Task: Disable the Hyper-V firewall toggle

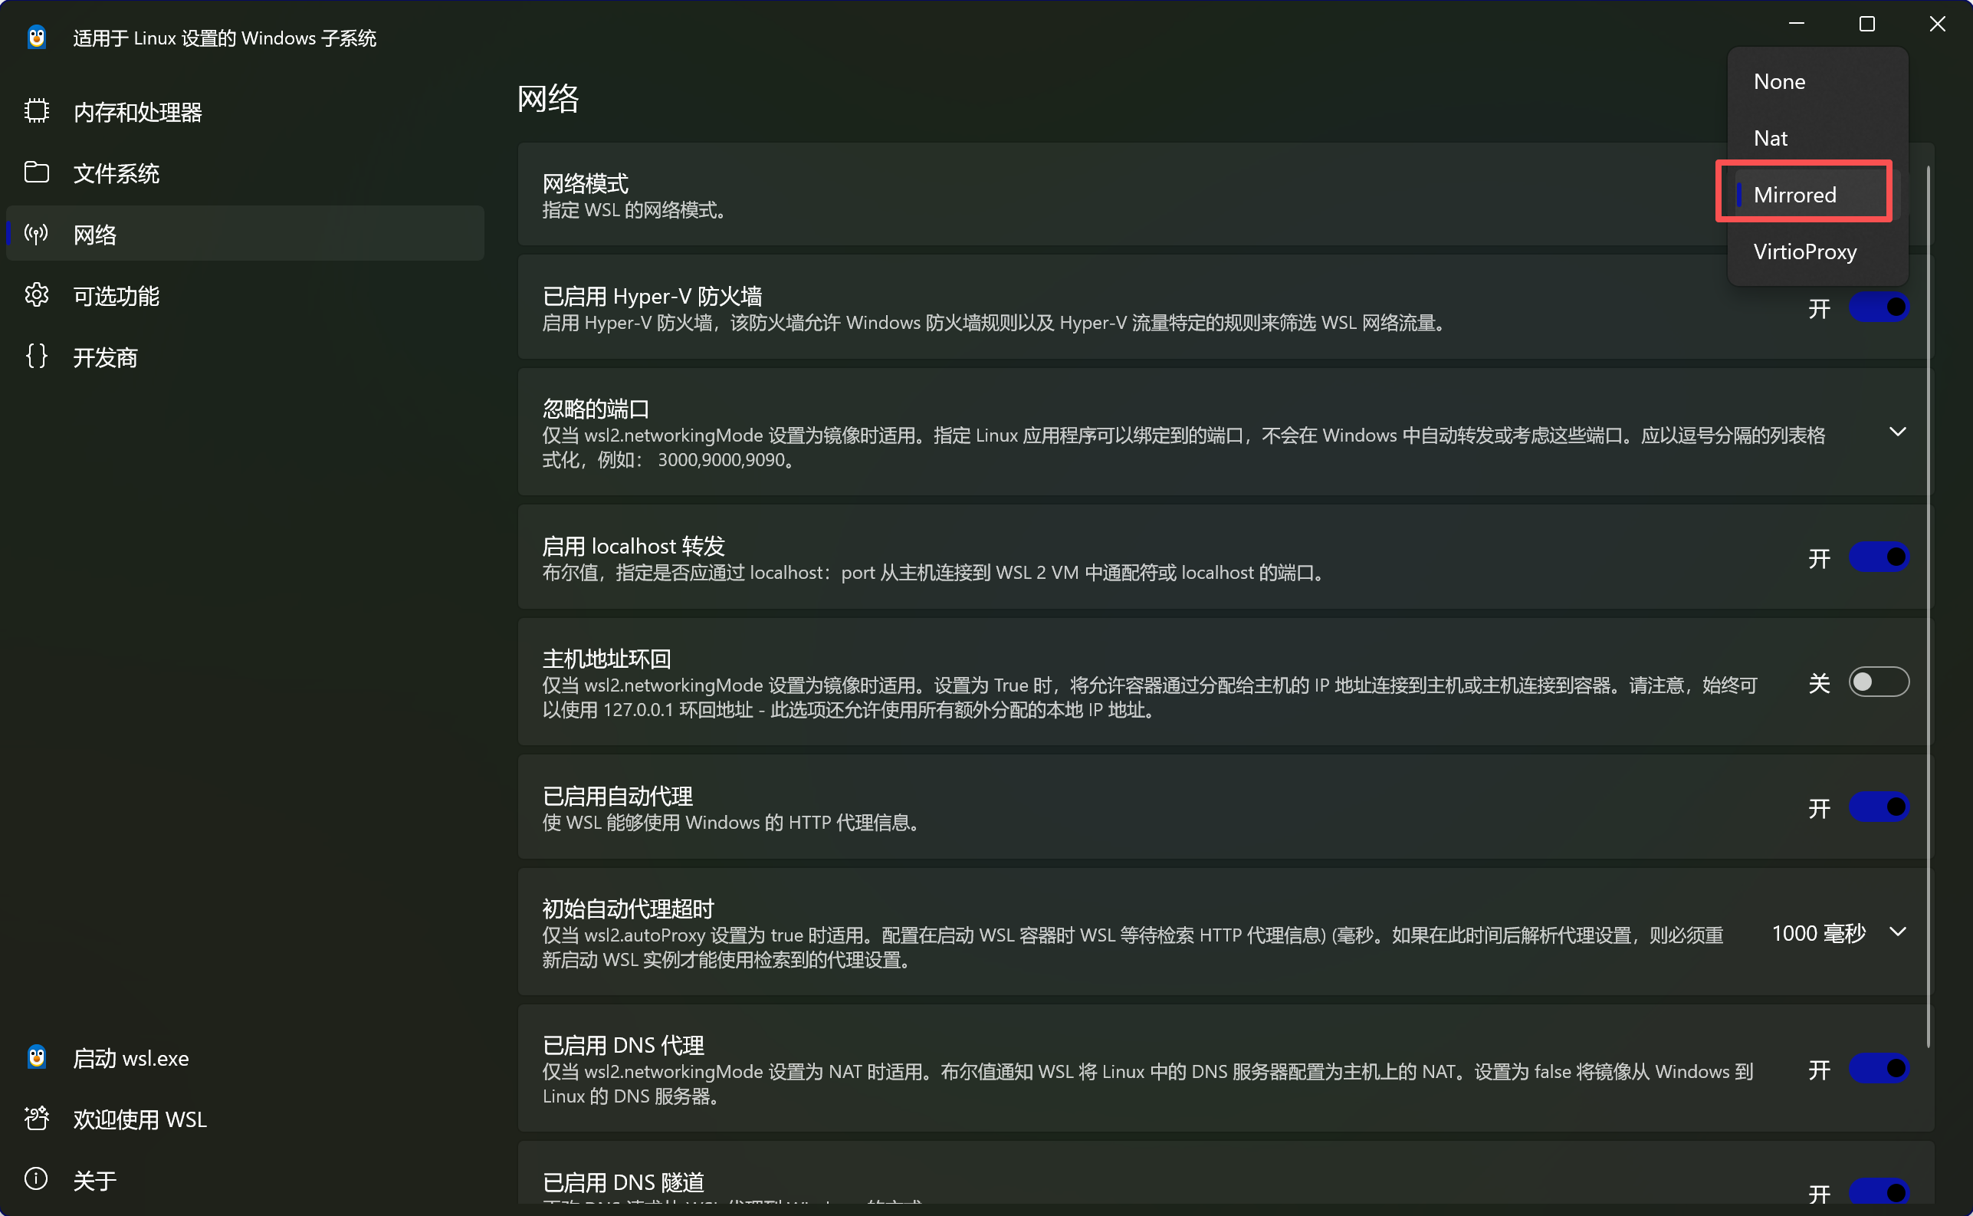Action: point(1878,307)
